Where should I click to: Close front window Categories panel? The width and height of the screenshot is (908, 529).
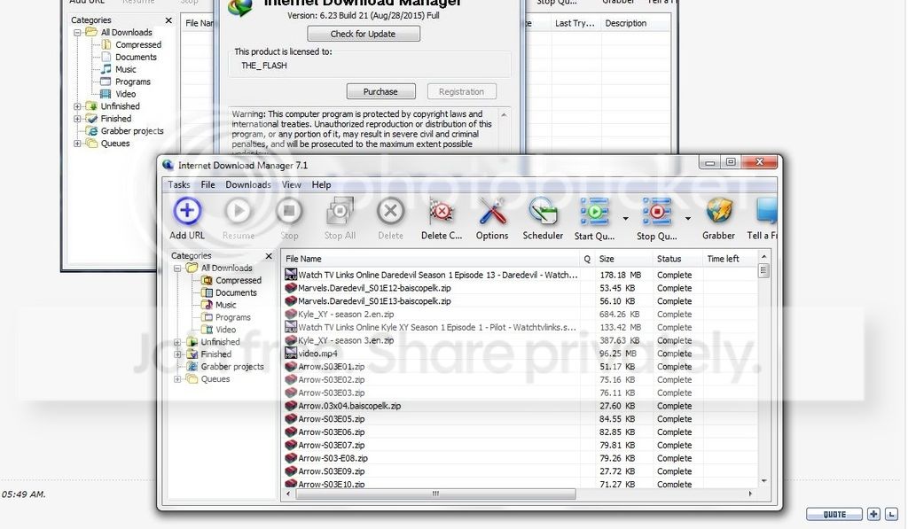point(269,256)
